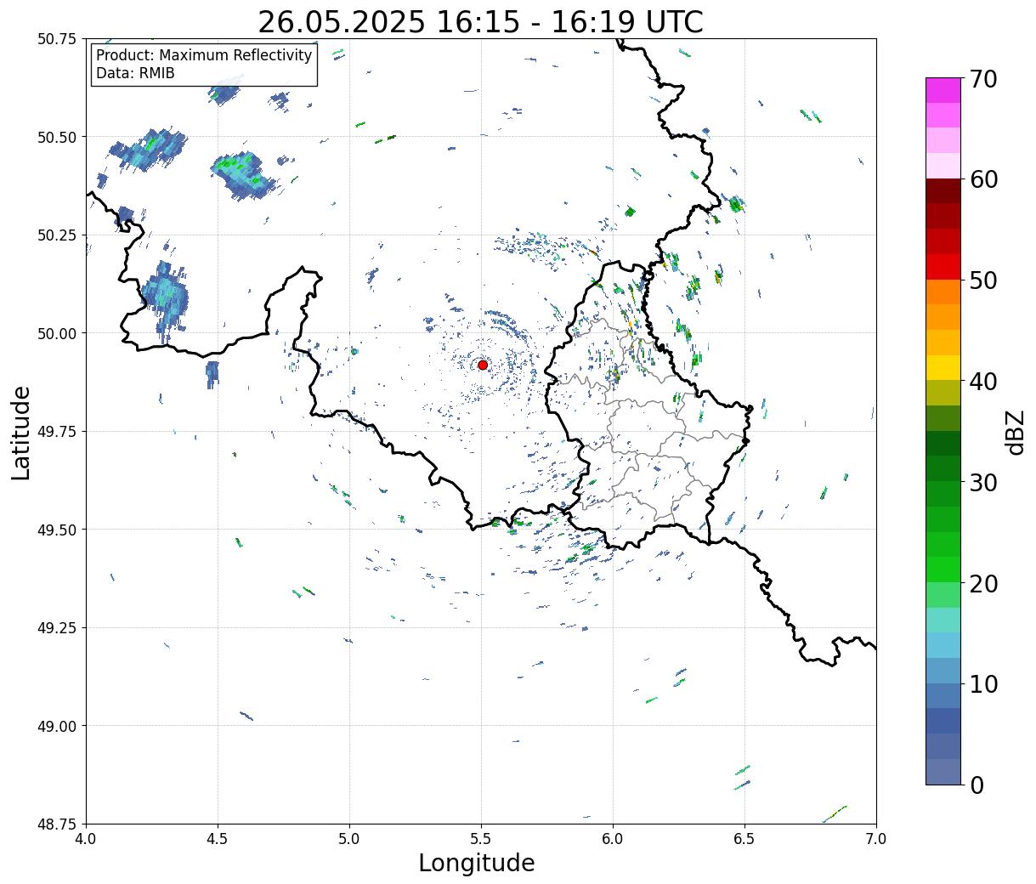The image size is (1036, 884).
Task: Click the "Data: RMIB" label
Action: tap(135, 73)
